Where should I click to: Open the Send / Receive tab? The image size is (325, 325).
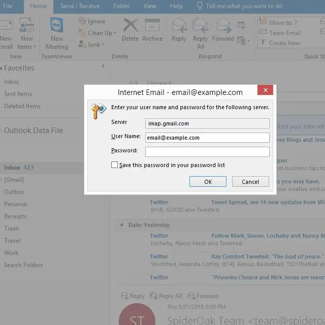pos(80,6)
